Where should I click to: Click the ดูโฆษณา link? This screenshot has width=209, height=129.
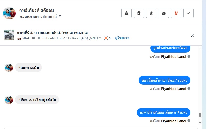122,38
